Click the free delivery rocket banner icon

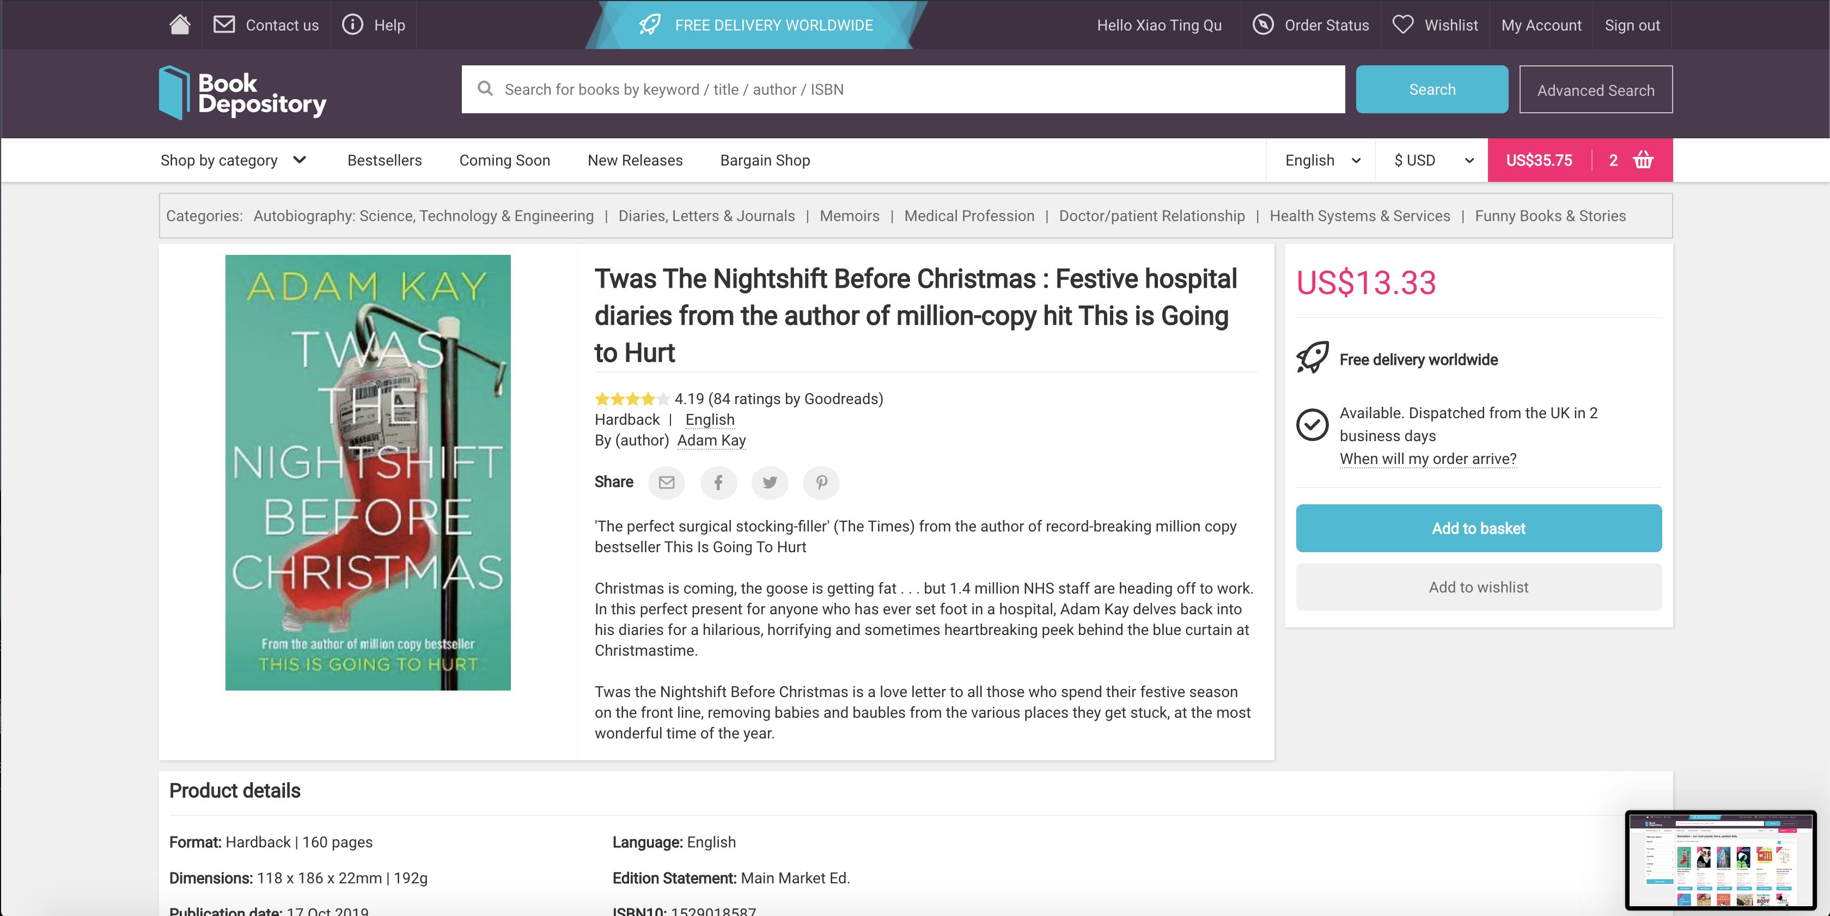[x=650, y=25]
